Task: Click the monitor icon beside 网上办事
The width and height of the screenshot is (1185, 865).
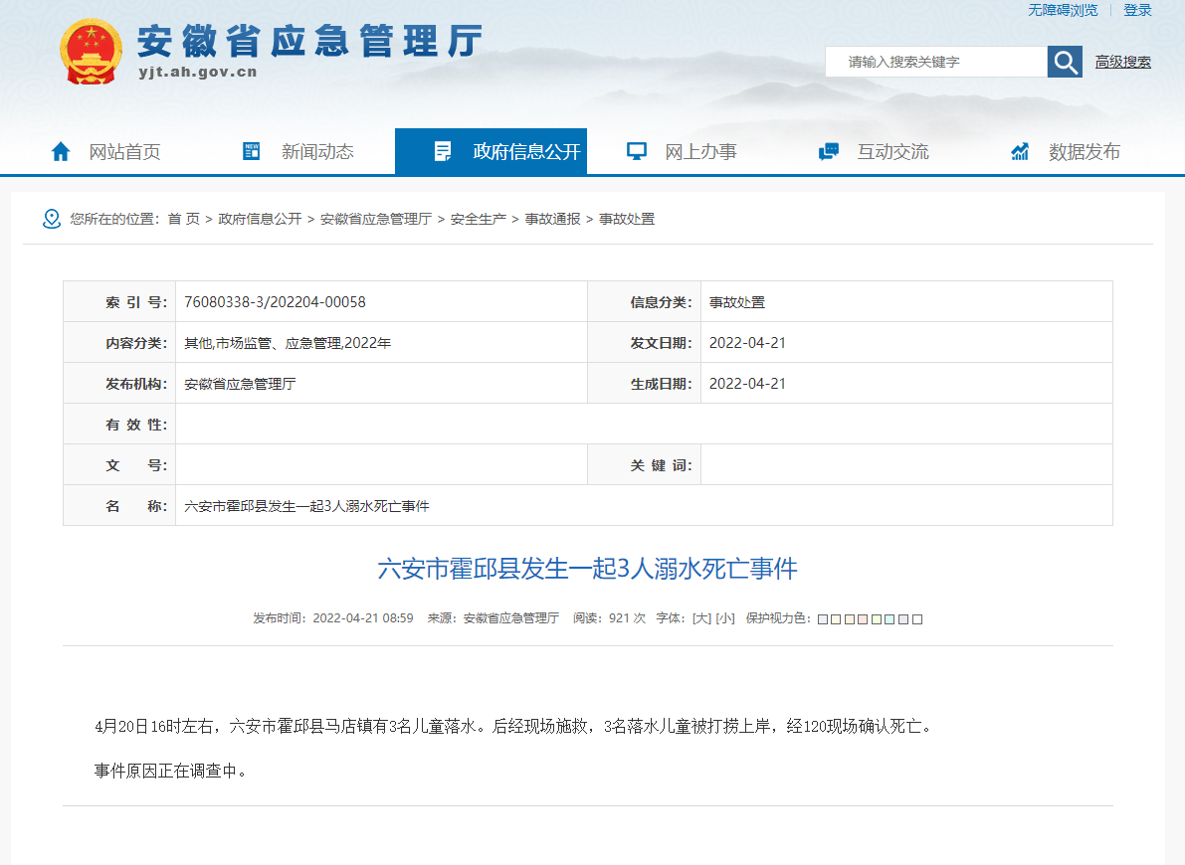Action: [x=636, y=151]
